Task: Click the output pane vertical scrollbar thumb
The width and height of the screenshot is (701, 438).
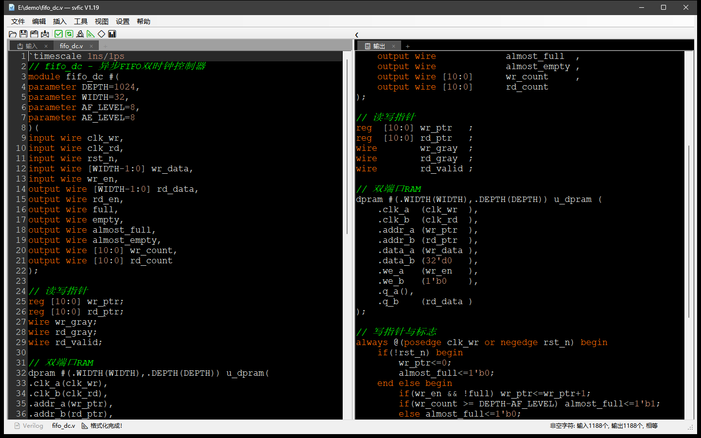Action: 689,232
